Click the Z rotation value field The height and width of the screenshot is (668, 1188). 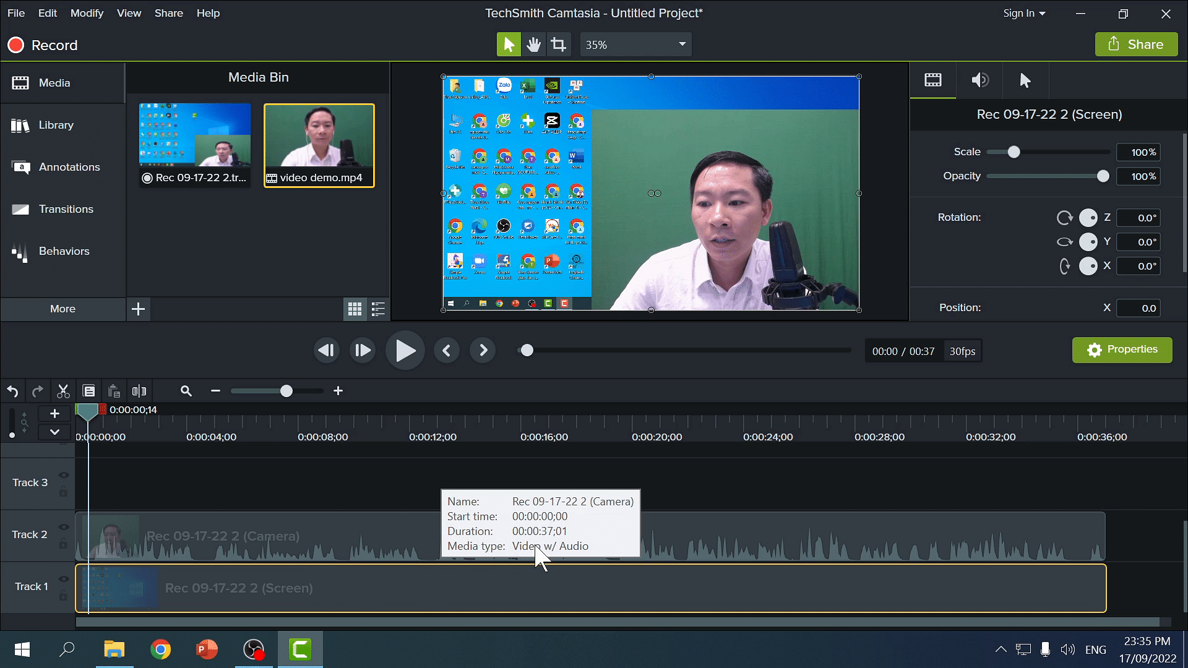click(1138, 218)
